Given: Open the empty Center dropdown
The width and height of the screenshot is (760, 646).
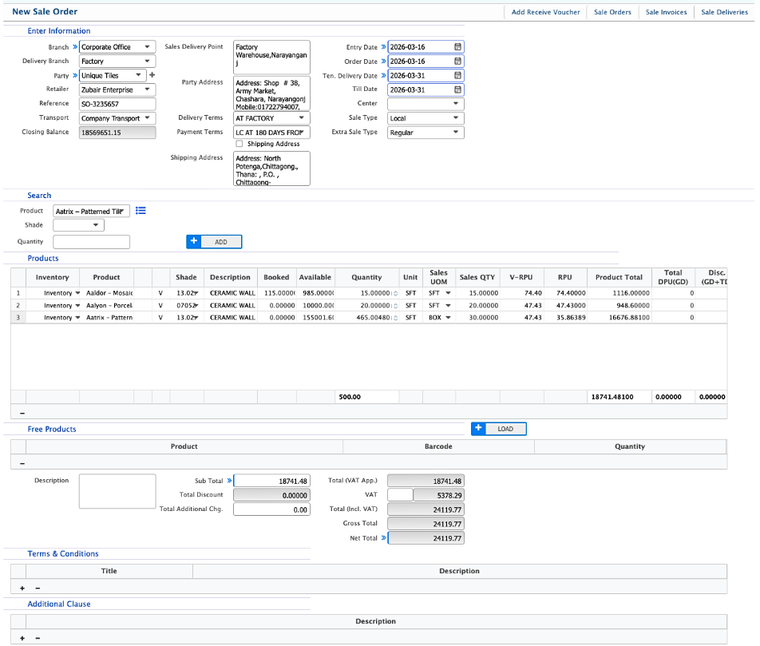Looking at the screenshot, I should coord(426,104).
